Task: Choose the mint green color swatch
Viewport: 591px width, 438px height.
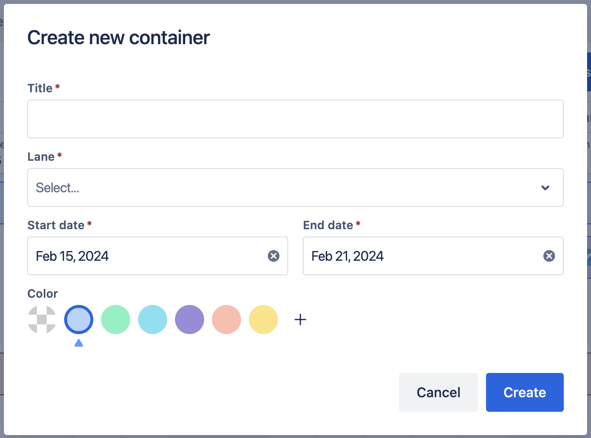Action: (116, 320)
